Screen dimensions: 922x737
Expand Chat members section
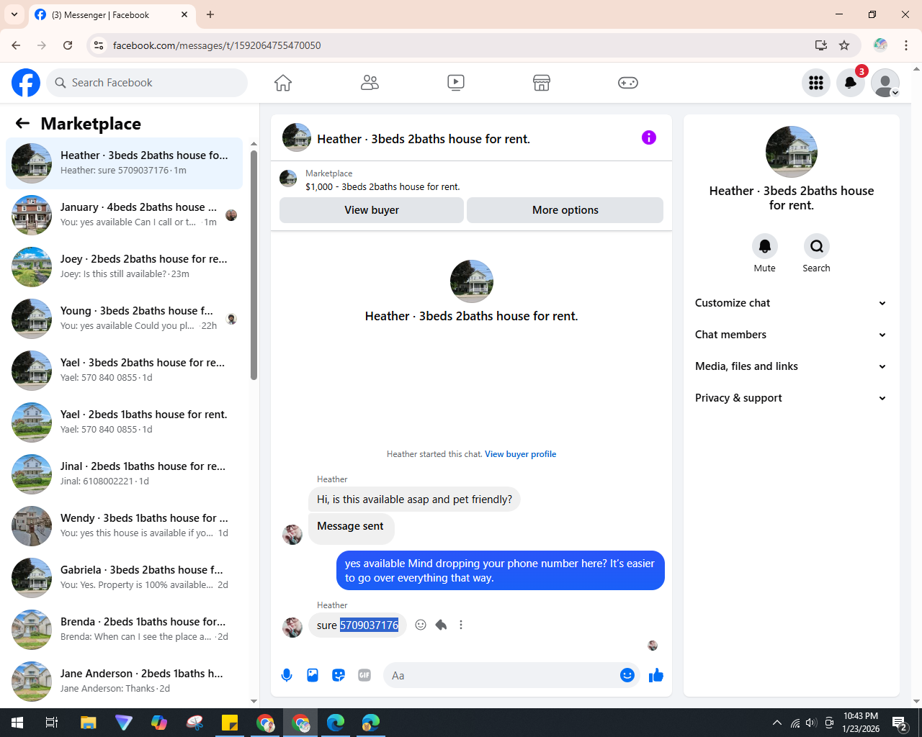coord(791,335)
